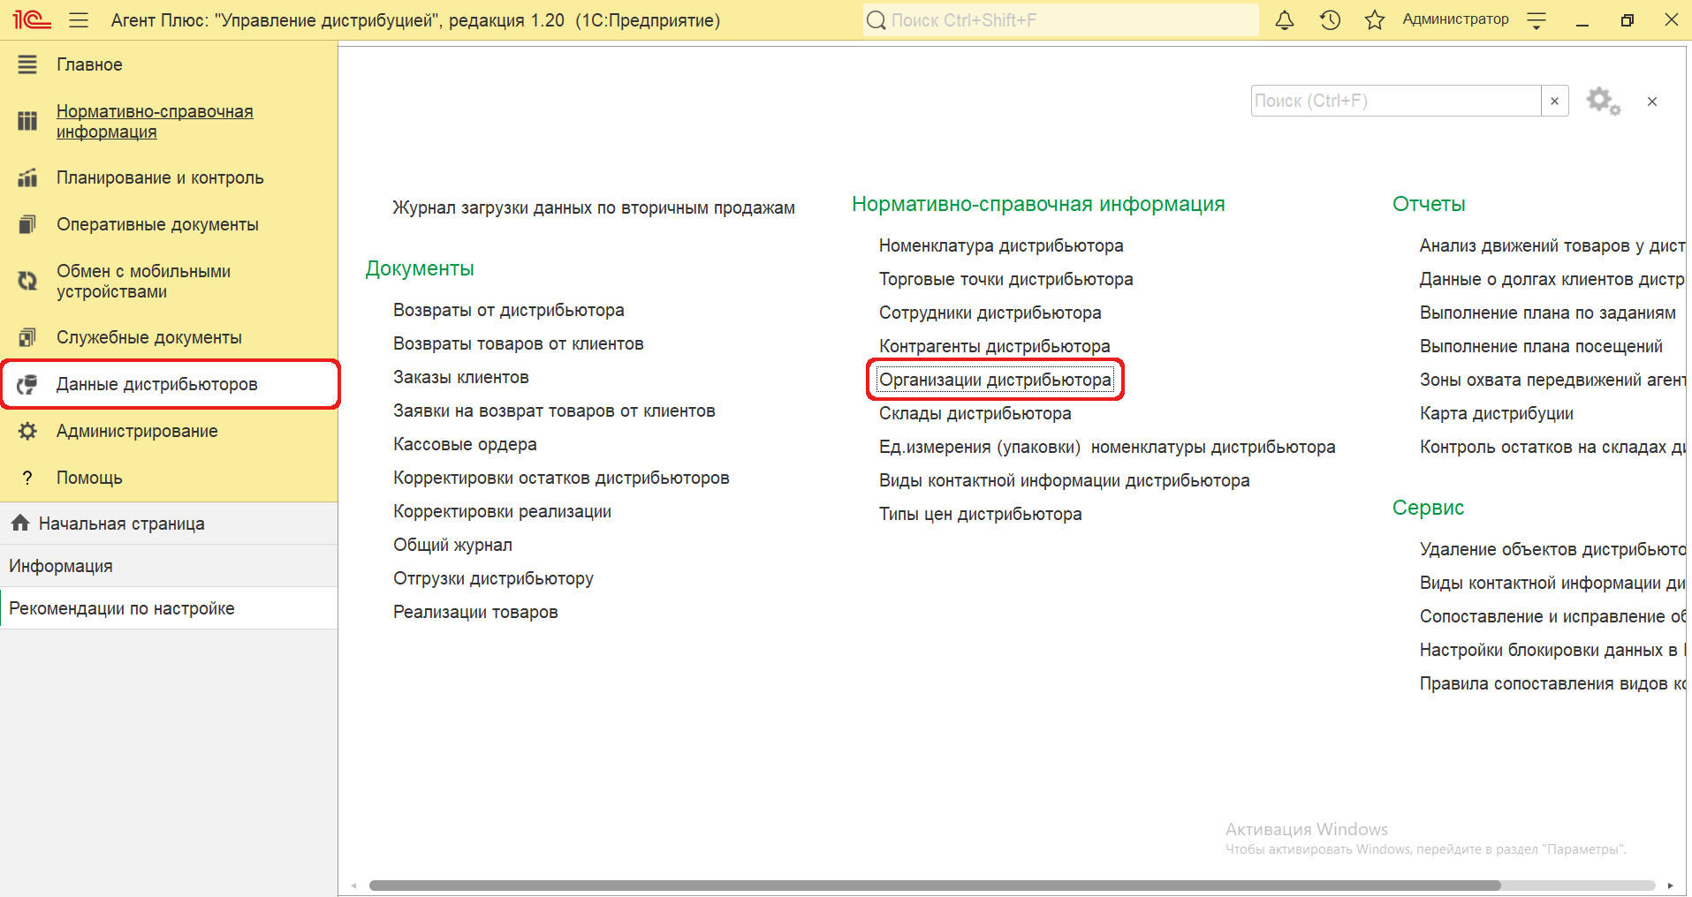Open Удаление объектов дистрибьютора service
Viewport: 1692px width, 897px height.
click(x=1552, y=549)
